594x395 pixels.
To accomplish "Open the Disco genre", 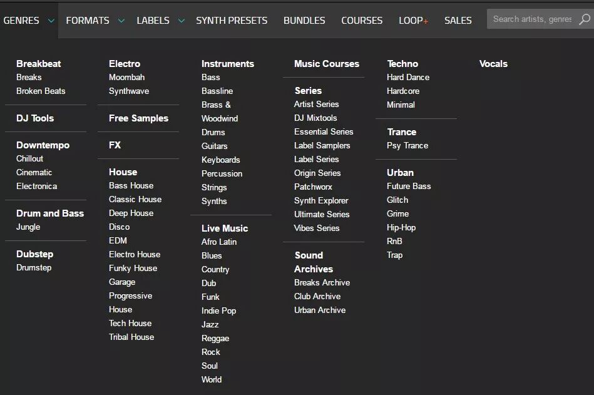I will [120, 227].
